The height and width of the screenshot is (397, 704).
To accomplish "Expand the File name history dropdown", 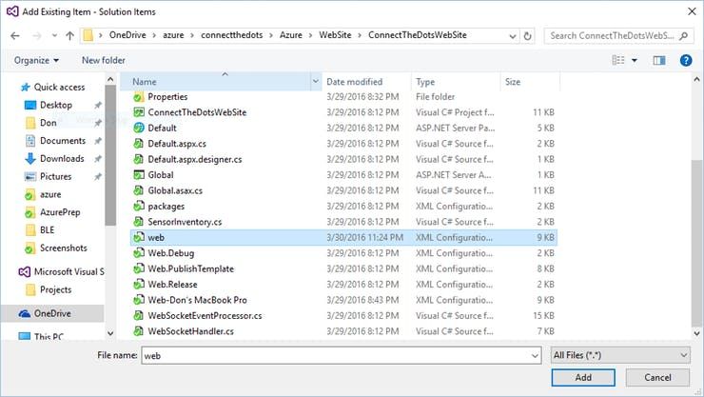I will click(x=535, y=356).
